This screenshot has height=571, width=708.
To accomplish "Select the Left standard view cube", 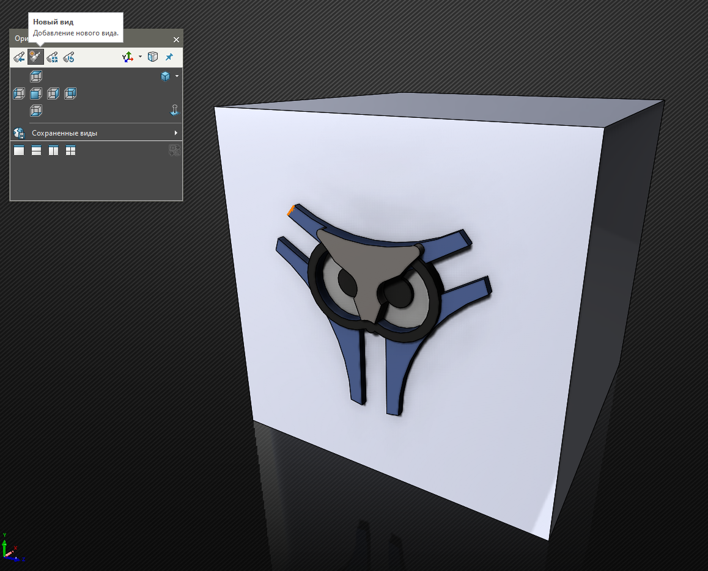I will pyautogui.click(x=19, y=93).
